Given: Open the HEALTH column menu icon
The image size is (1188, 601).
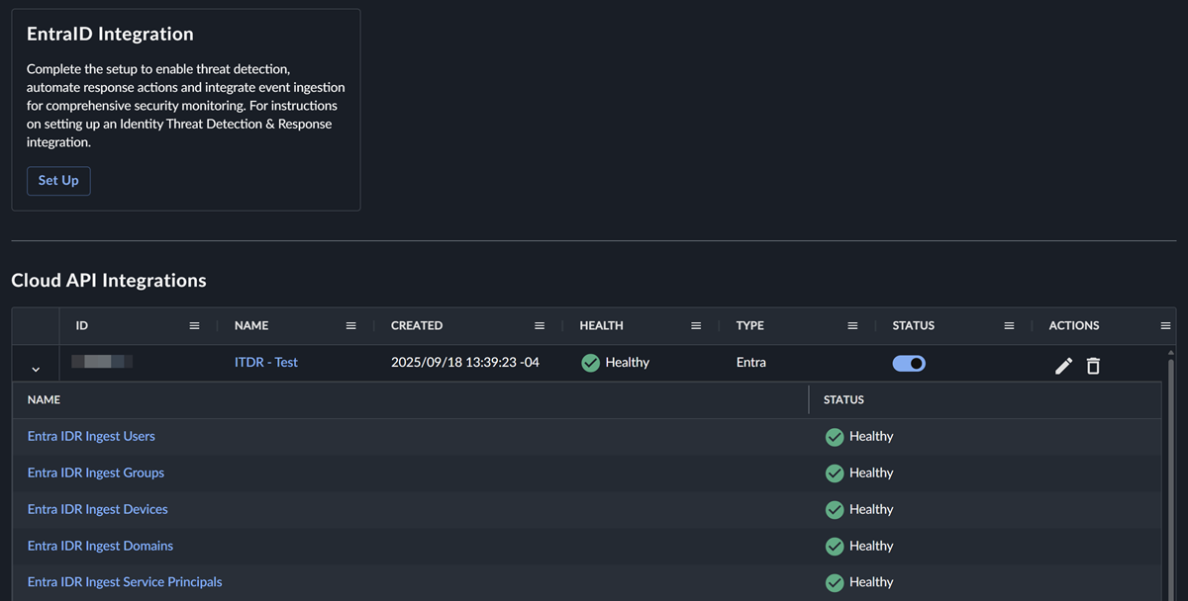Looking at the screenshot, I should pos(696,326).
